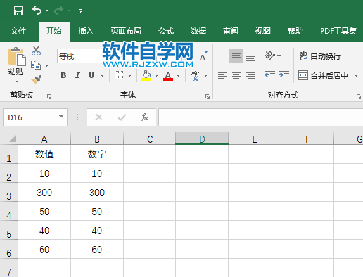Click the Cut scissors icon
Screen dimensions: 363x277
coord(36,51)
